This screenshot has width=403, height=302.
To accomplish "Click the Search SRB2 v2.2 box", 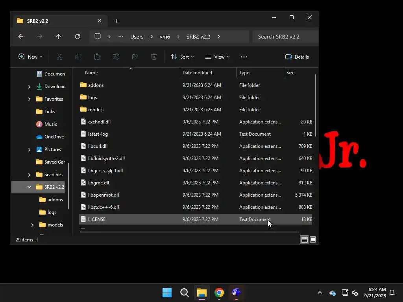I will [286, 37].
